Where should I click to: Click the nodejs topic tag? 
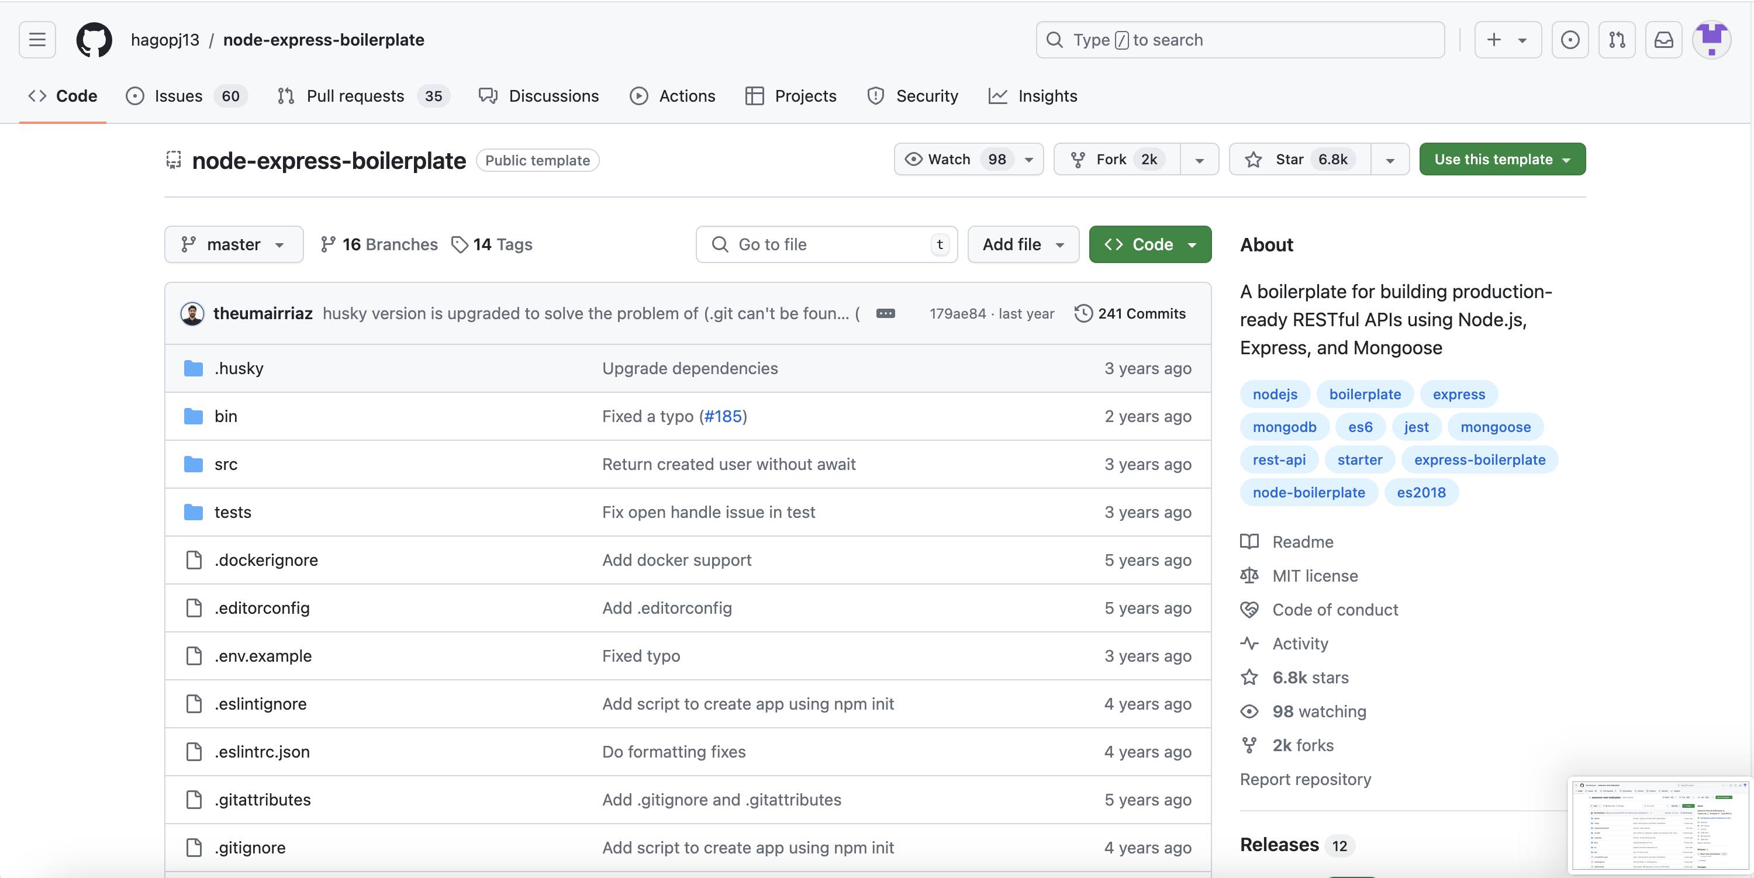click(x=1275, y=394)
